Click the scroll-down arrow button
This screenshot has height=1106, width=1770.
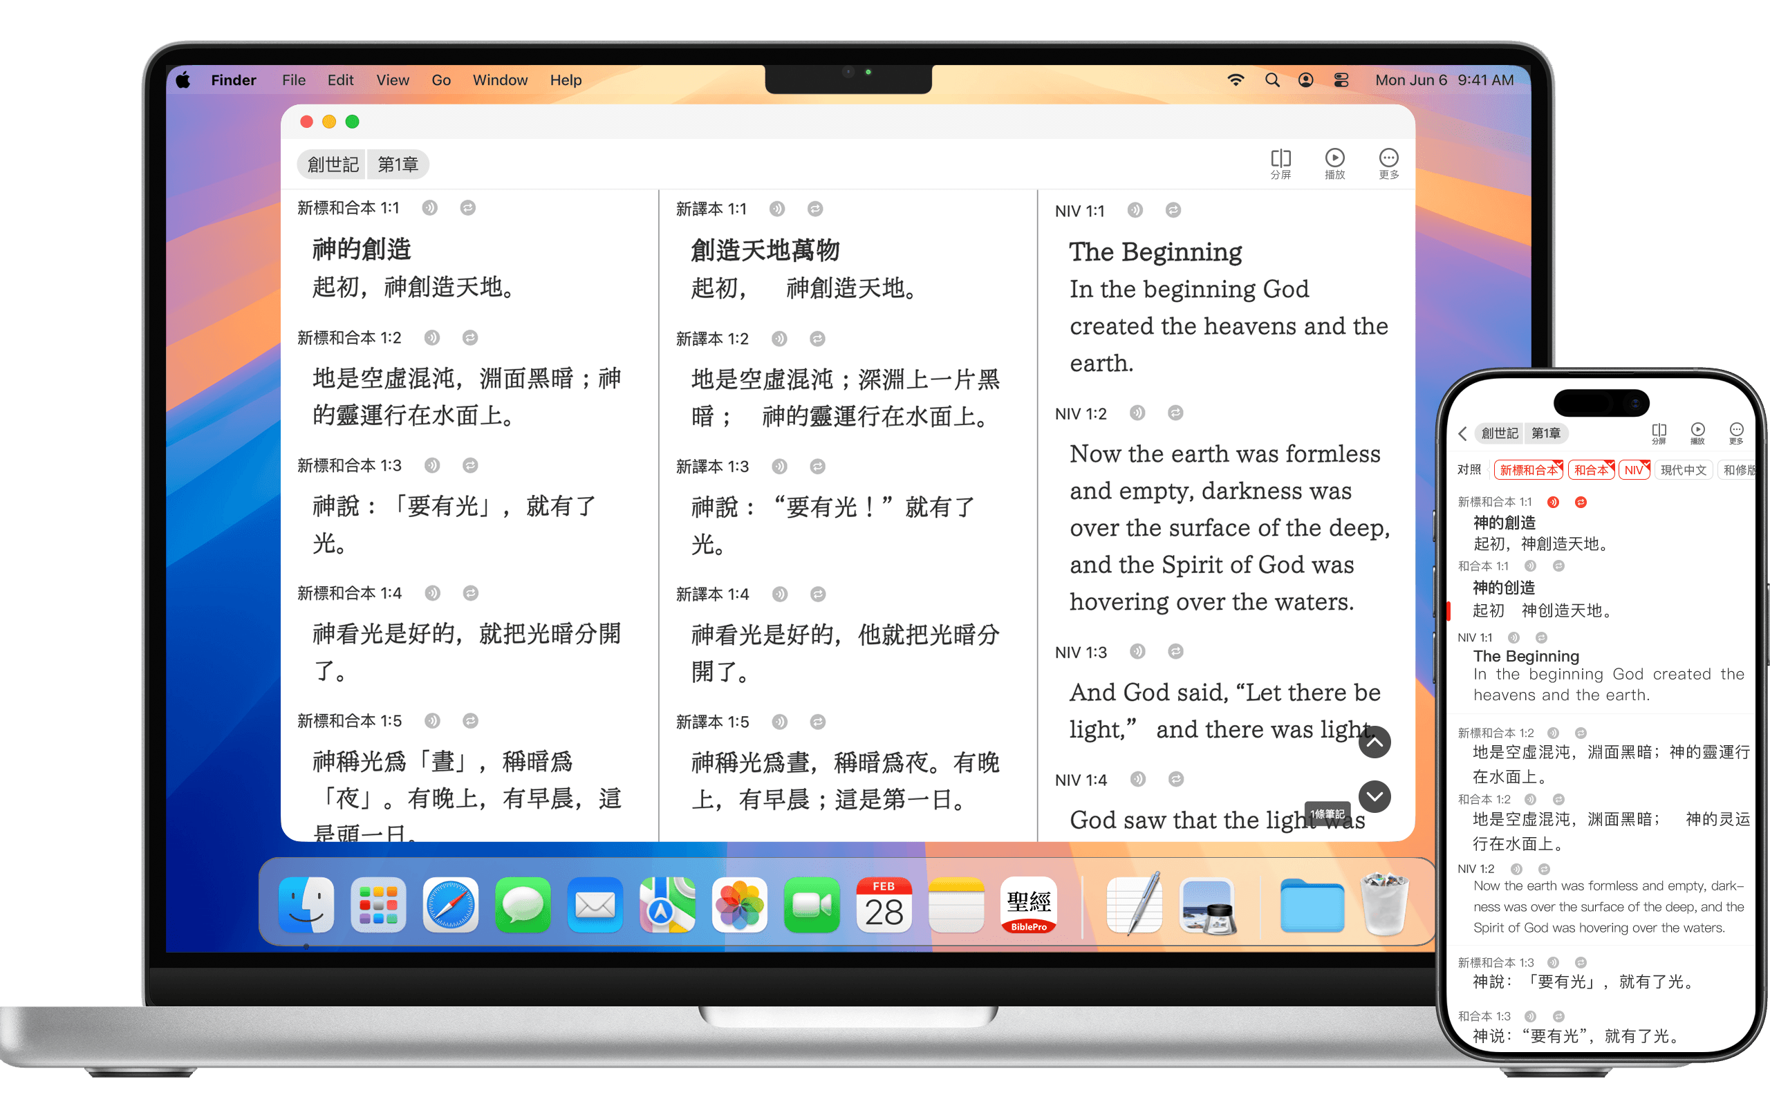(1375, 796)
